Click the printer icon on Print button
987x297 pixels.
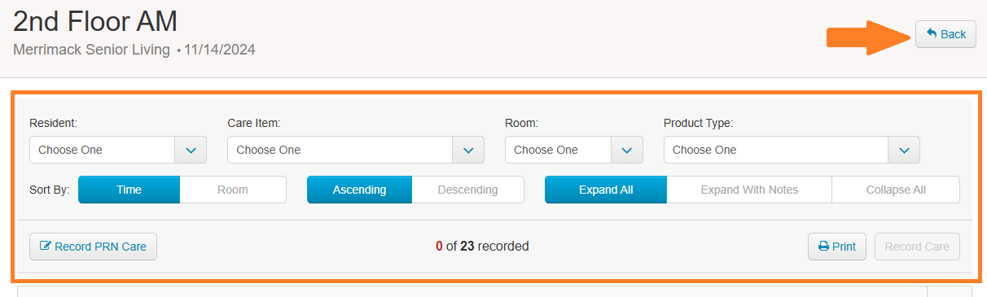click(x=823, y=247)
